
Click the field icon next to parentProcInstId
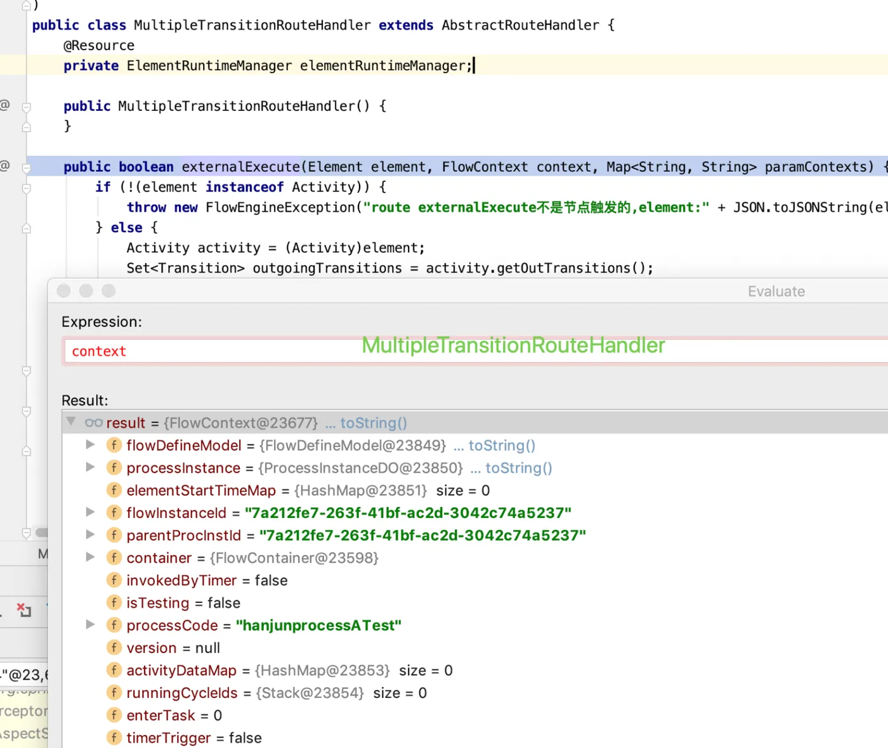click(114, 535)
